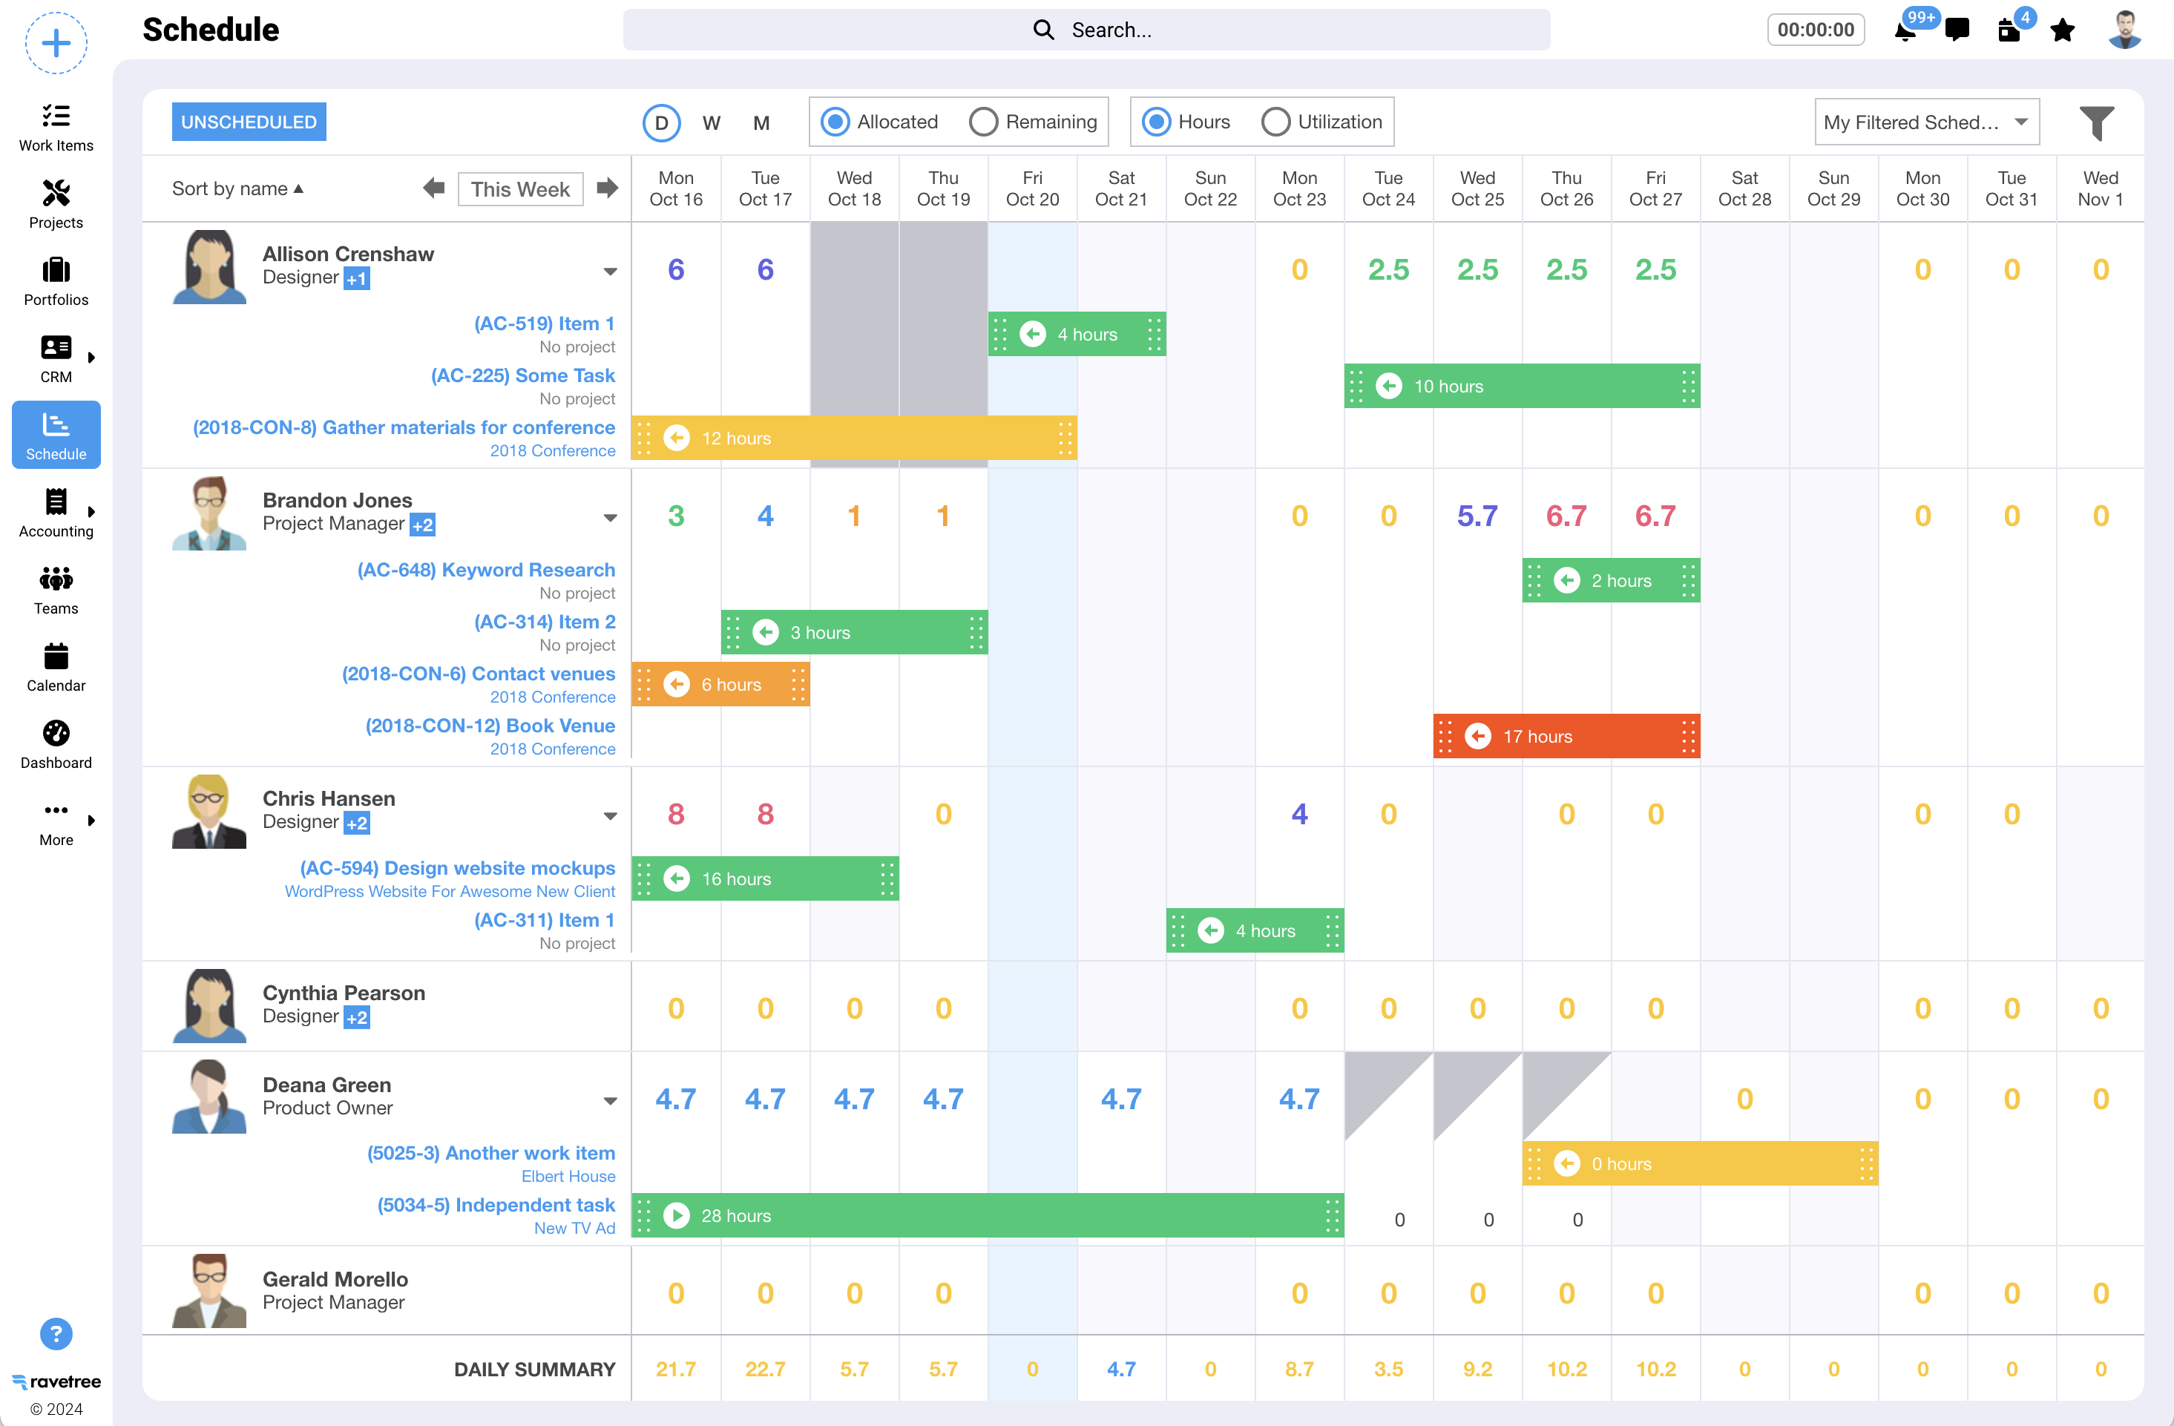Click the UNSCHEDULED button
Screen dimensions: 2174x1426
(249, 122)
